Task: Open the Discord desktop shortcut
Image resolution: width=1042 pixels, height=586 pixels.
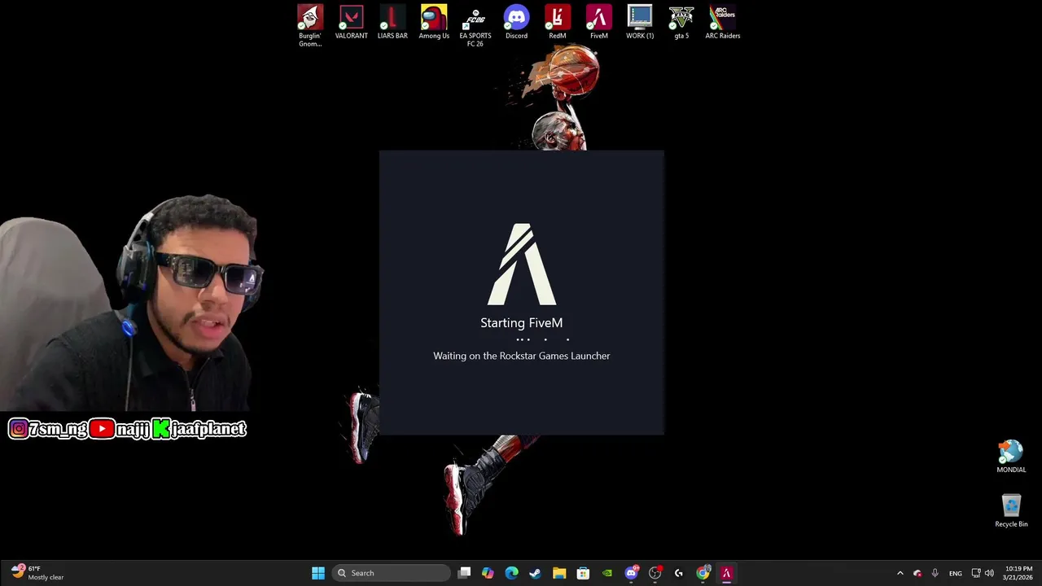Action: [516, 23]
